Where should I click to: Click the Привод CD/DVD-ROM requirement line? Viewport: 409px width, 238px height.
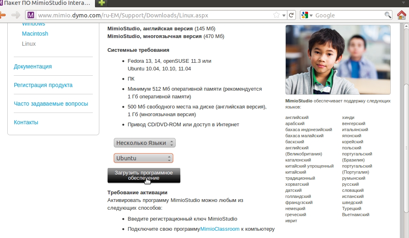click(x=183, y=125)
